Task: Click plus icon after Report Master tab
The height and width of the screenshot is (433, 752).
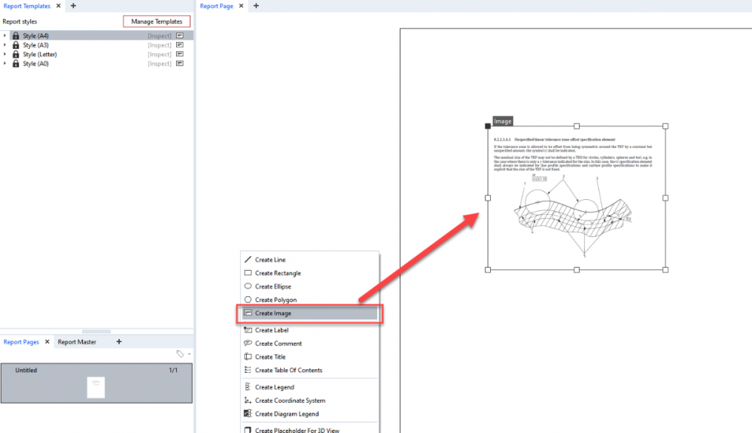Action: pos(119,342)
